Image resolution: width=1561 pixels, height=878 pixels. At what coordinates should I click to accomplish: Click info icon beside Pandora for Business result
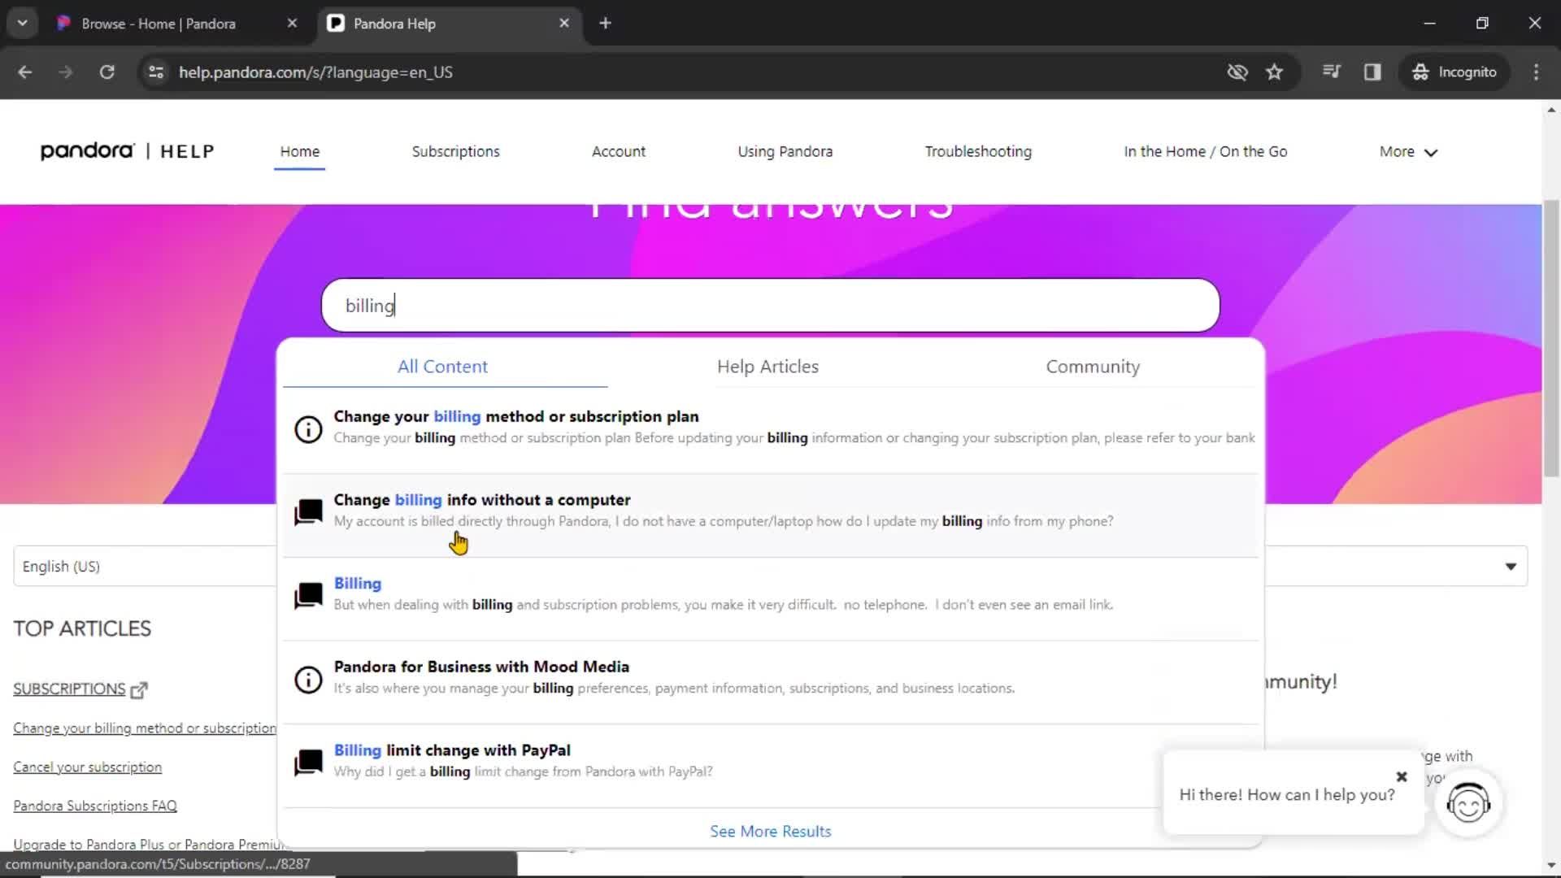point(308,679)
